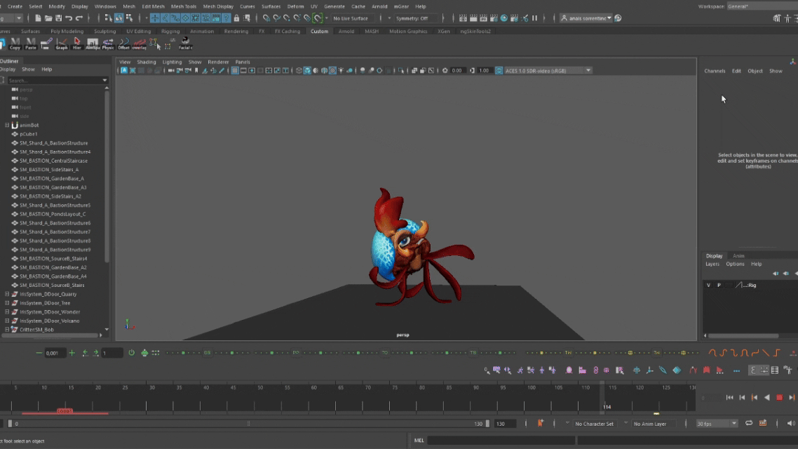This screenshot has height=449, width=798.
Task: Click the pause icon in the status line
Action: pyautogui.click(x=534, y=18)
